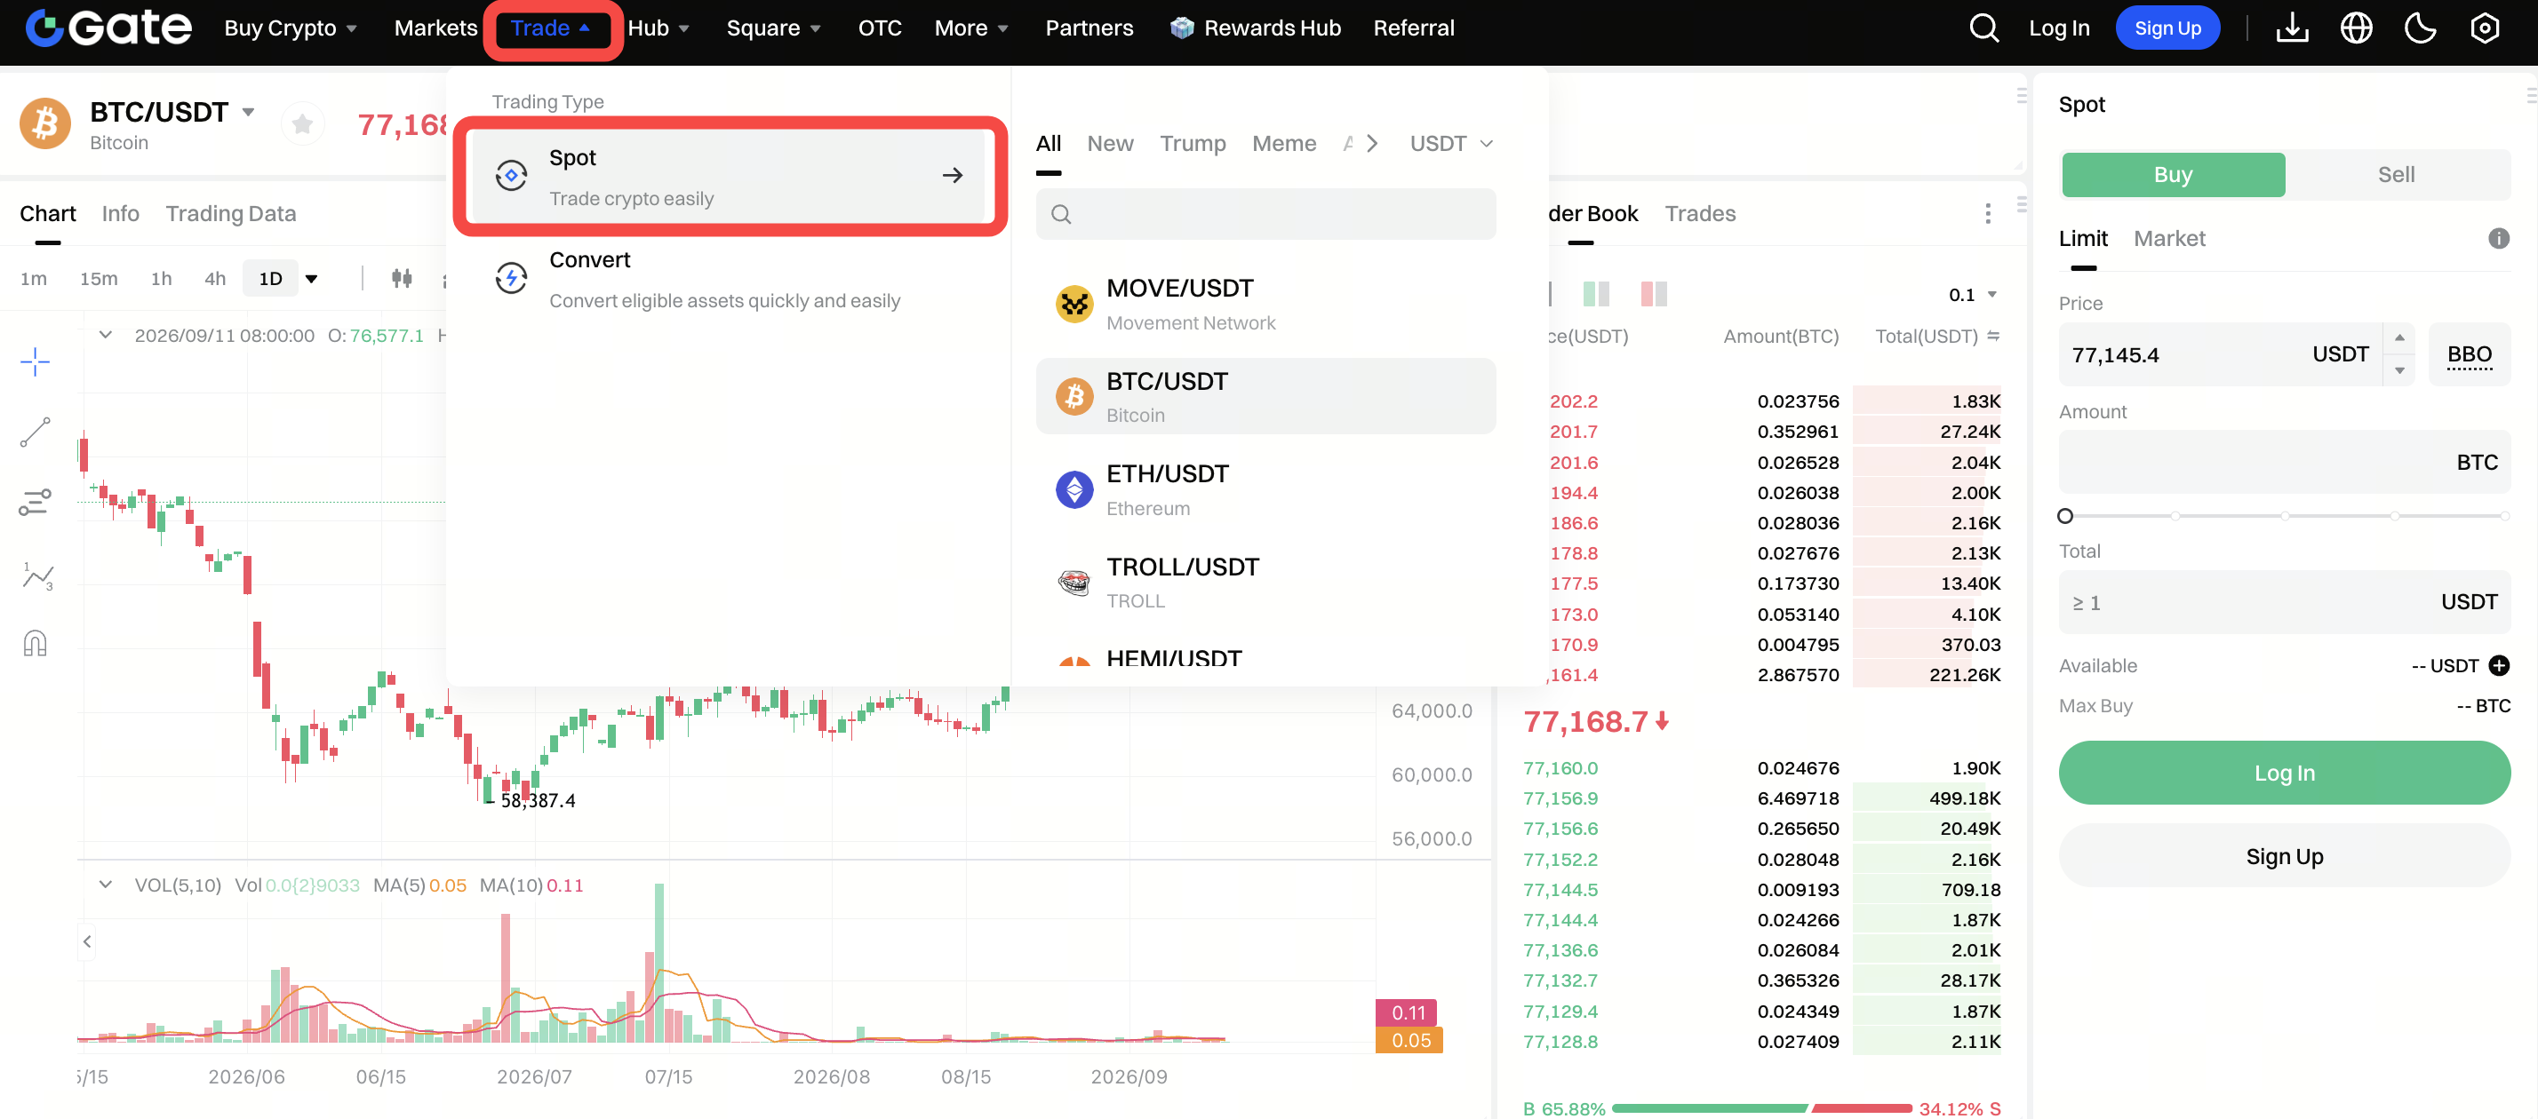Open the More dropdown menu
2538x1119 pixels.
tap(970, 28)
